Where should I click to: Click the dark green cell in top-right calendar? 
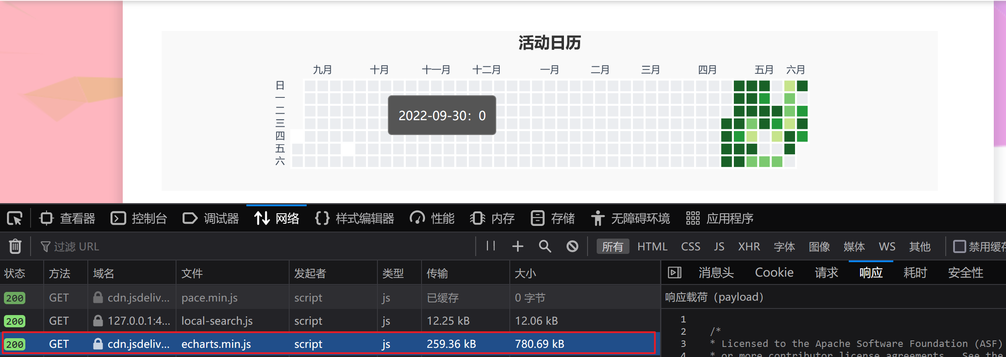click(x=802, y=86)
